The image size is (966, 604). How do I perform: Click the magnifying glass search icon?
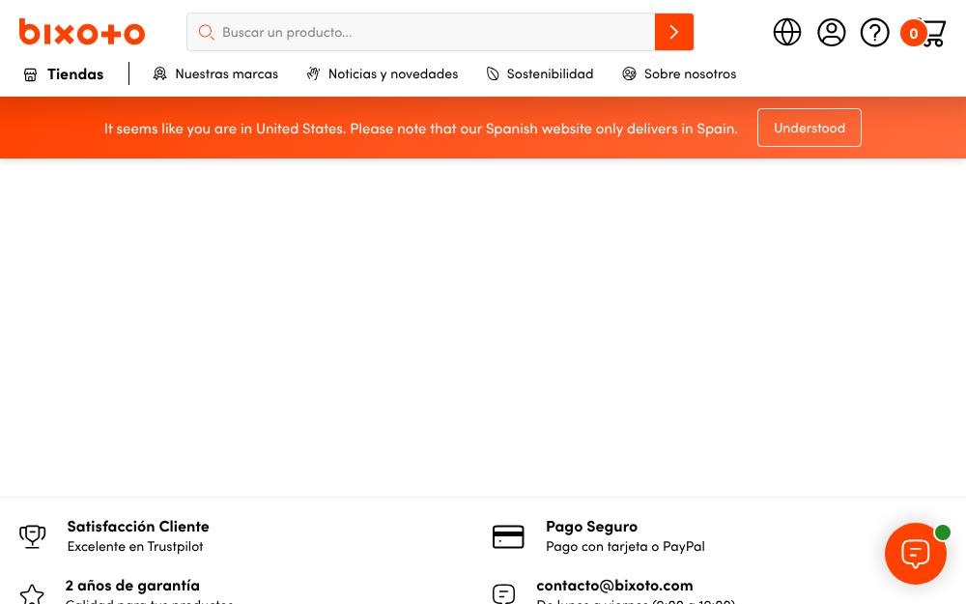(x=207, y=32)
